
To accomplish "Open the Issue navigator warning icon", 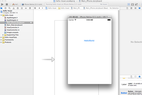I will [x=14, y=8].
